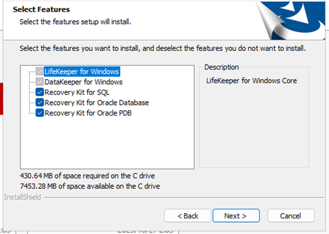
Task: Uncheck the Recovery Kit for Oracle Database checkbox
Action: click(x=40, y=102)
